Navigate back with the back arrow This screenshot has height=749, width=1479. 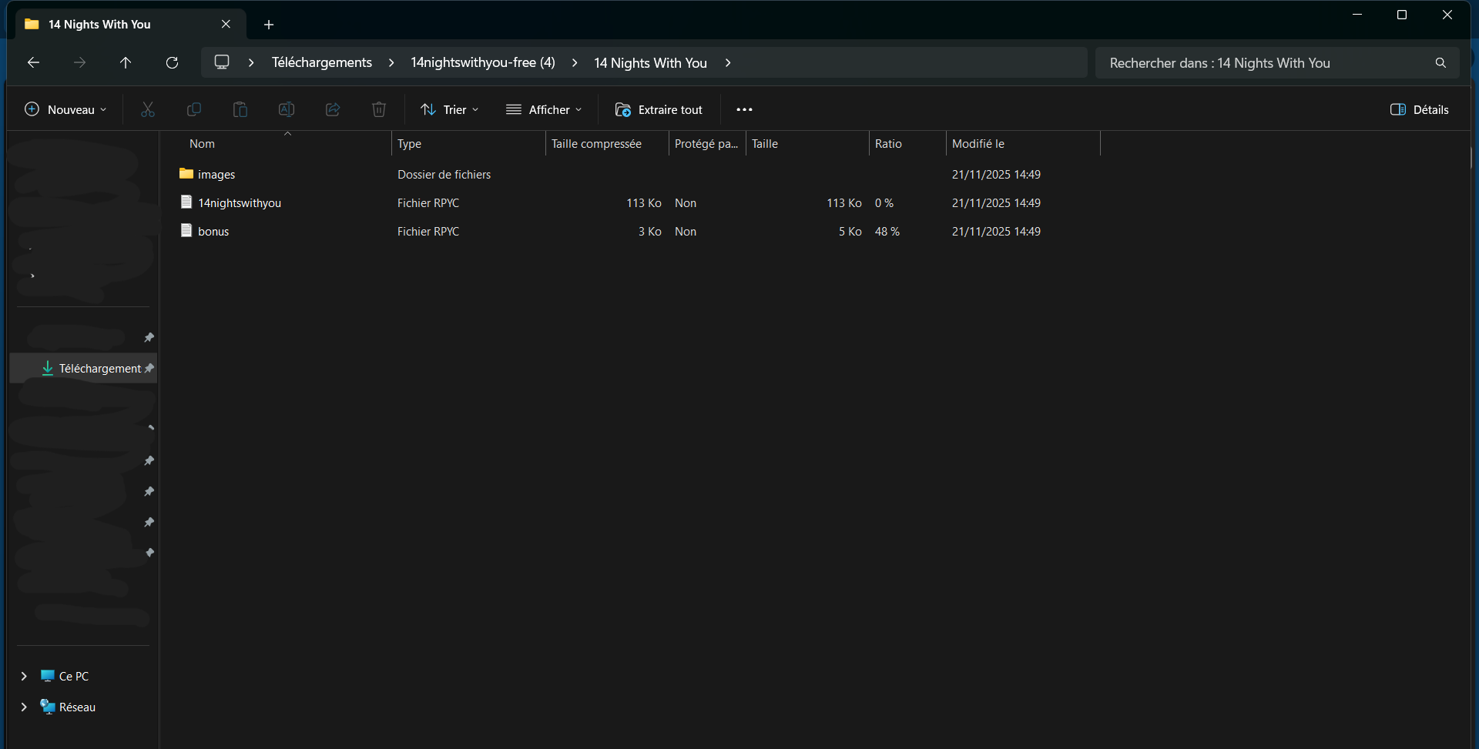tap(33, 62)
